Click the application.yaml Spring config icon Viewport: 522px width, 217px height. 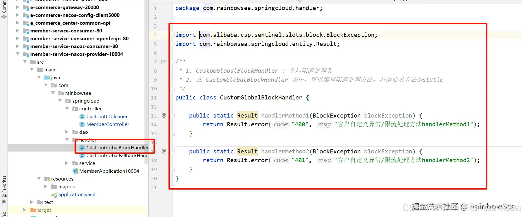(54, 195)
